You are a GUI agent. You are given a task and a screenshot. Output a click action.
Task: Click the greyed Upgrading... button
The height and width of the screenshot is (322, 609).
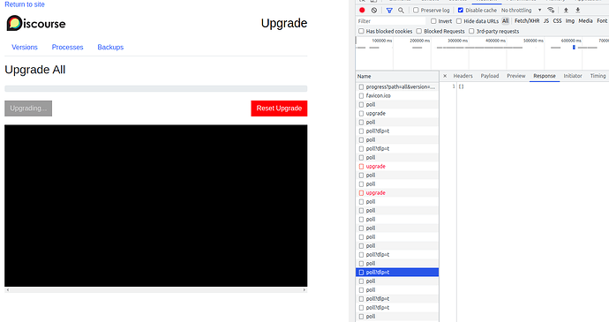pos(28,109)
